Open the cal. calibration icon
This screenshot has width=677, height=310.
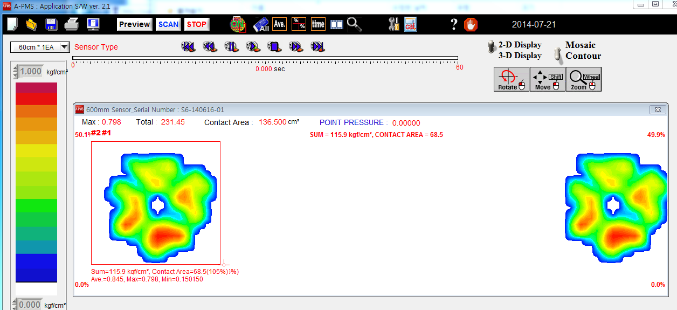click(x=410, y=24)
